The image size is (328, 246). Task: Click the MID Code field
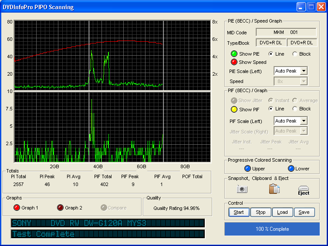286,32
